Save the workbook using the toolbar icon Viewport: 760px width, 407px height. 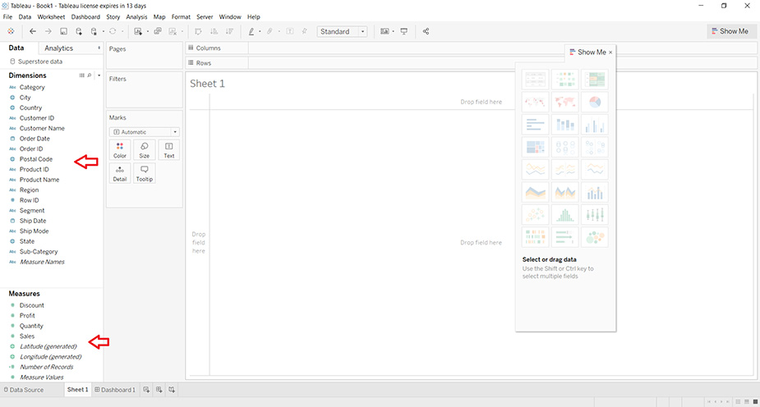[x=63, y=31]
